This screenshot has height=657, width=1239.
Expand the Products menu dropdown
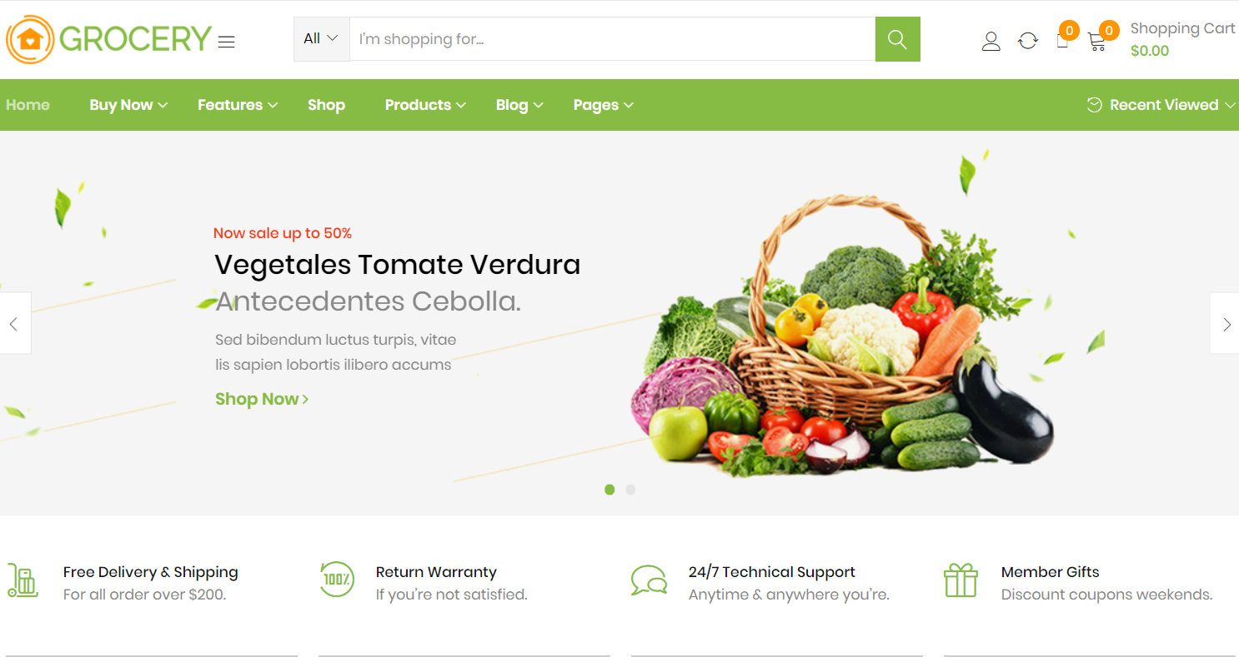[x=425, y=105]
